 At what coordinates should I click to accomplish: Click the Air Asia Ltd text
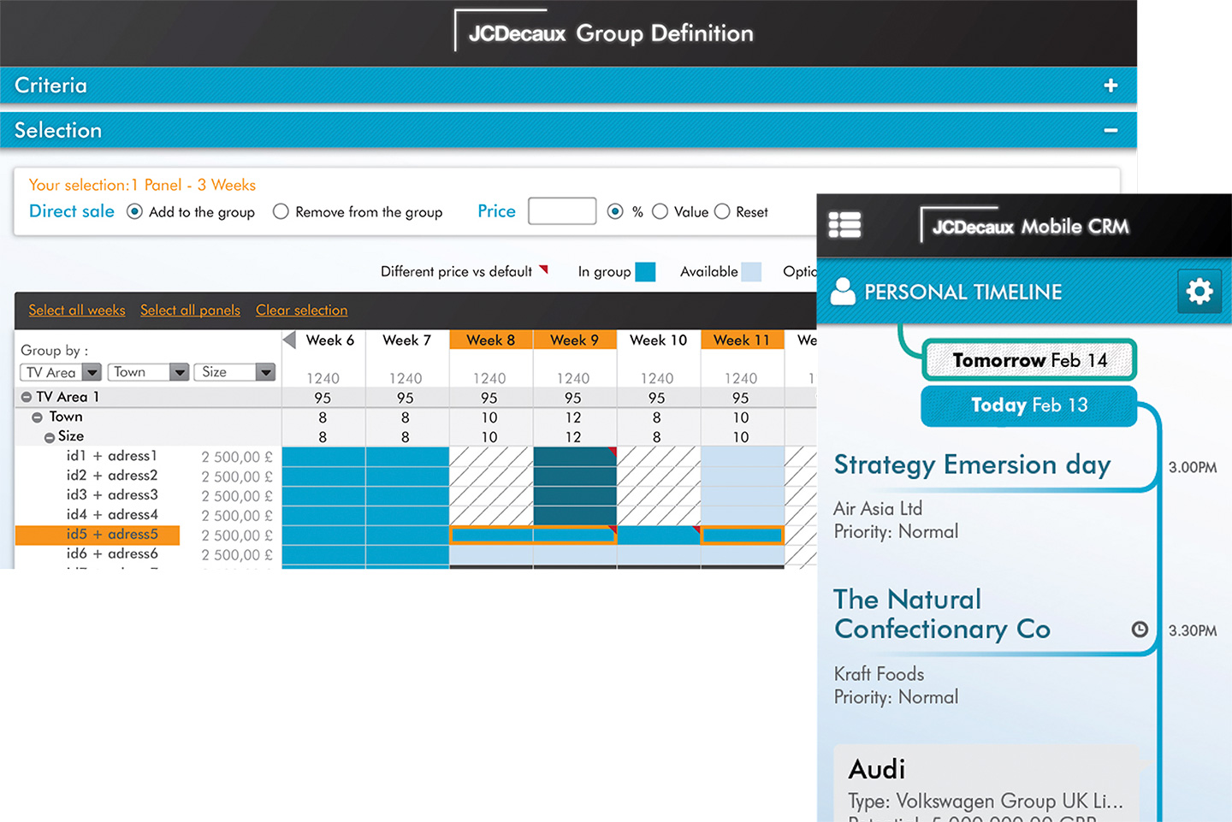[878, 509]
